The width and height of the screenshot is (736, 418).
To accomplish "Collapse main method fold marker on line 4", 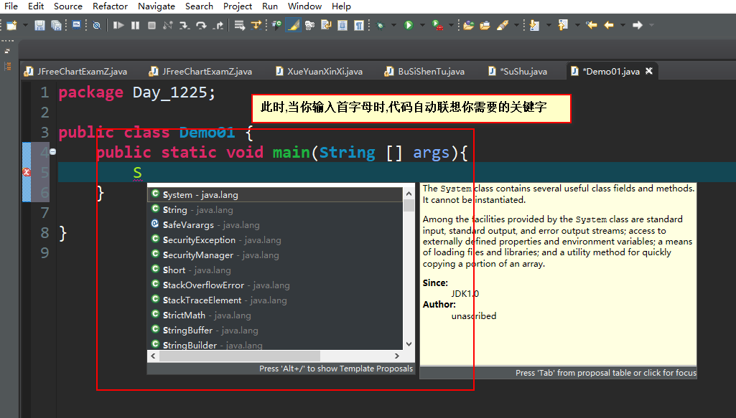I will pos(53,151).
